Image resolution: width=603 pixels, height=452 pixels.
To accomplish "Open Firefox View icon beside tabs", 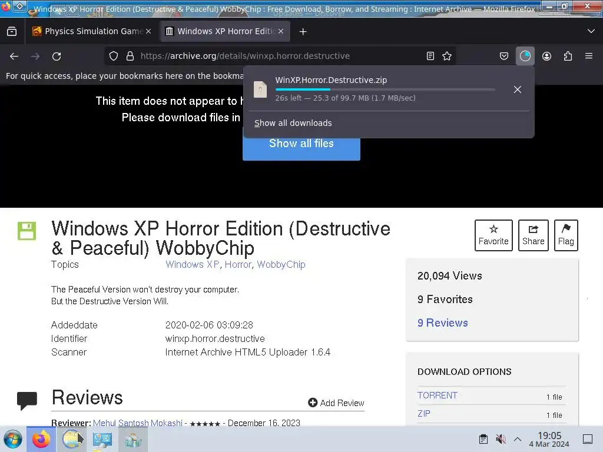I will (12, 31).
